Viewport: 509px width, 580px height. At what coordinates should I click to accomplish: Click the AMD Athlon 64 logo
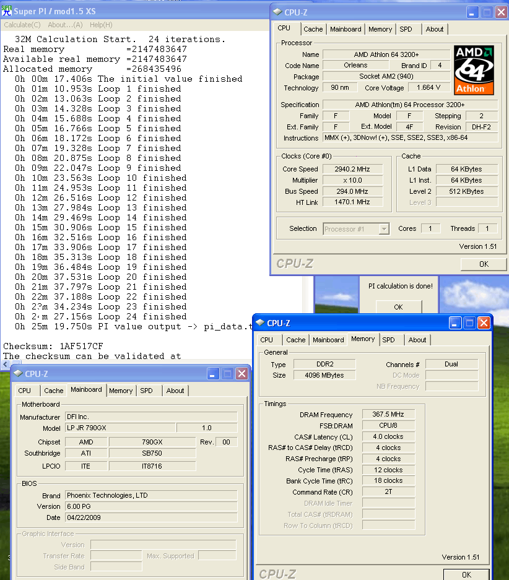click(474, 71)
